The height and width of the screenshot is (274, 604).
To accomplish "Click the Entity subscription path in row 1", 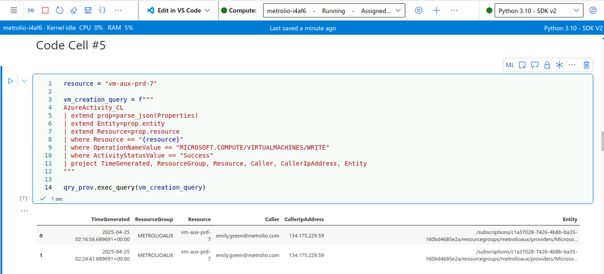I will click(502, 255).
